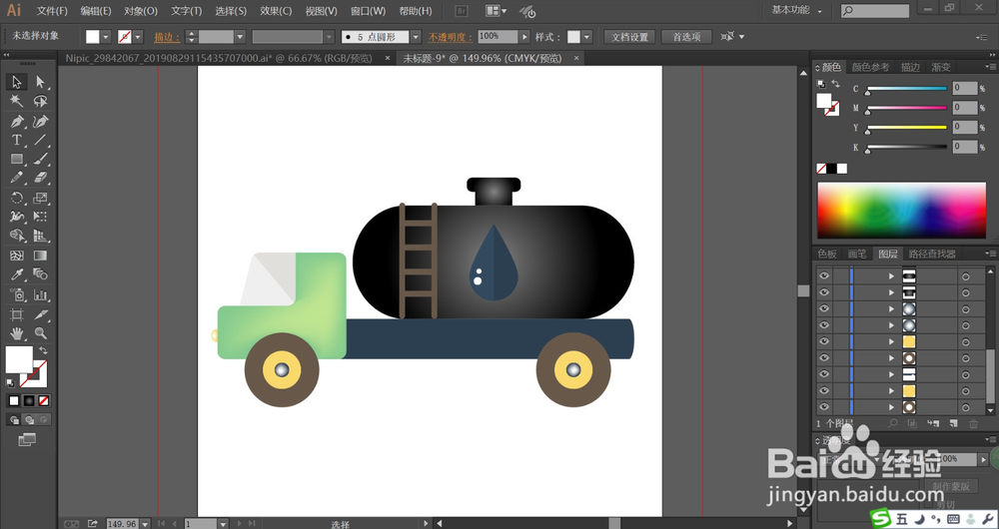The image size is (999, 529).
Task: Hide the topmost visible layer row via eye
Action: click(824, 275)
